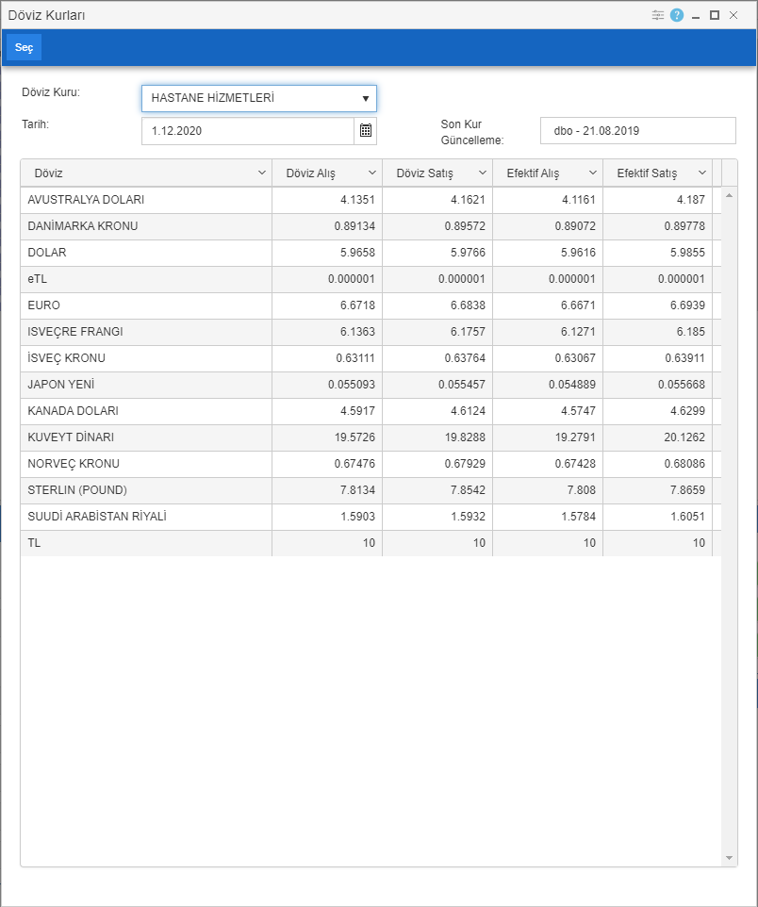
Task: Select the DOLAR row
Action: pos(371,253)
